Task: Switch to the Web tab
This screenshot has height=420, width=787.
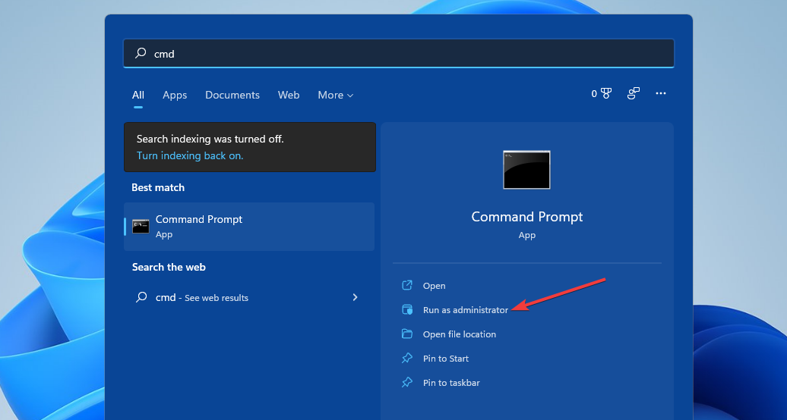Action: click(x=289, y=95)
